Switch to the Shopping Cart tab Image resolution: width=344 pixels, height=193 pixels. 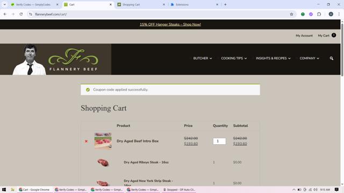pyautogui.click(x=140, y=4)
